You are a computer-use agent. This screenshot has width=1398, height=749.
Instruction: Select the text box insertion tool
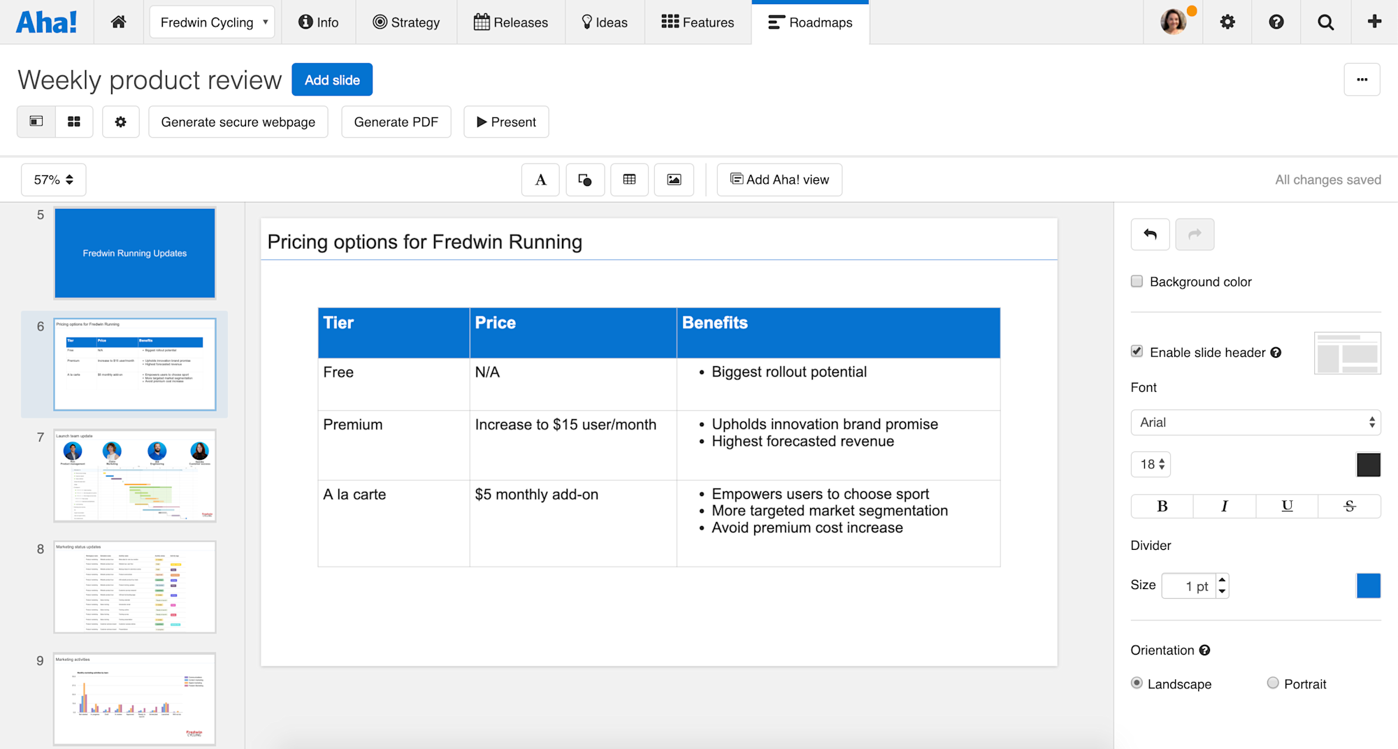pyautogui.click(x=540, y=180)
